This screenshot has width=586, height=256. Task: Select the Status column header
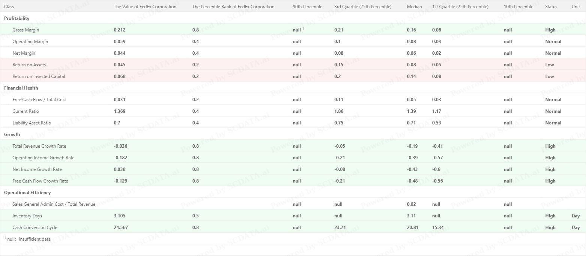click(551, 7)
